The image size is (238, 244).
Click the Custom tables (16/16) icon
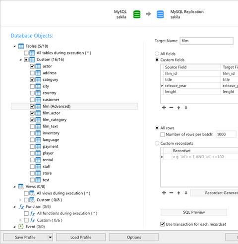32,60
